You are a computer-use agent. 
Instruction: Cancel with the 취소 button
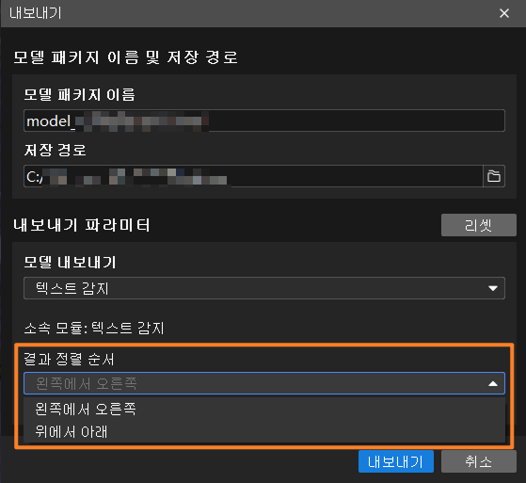pyautogui.click(x=479, y=461)
